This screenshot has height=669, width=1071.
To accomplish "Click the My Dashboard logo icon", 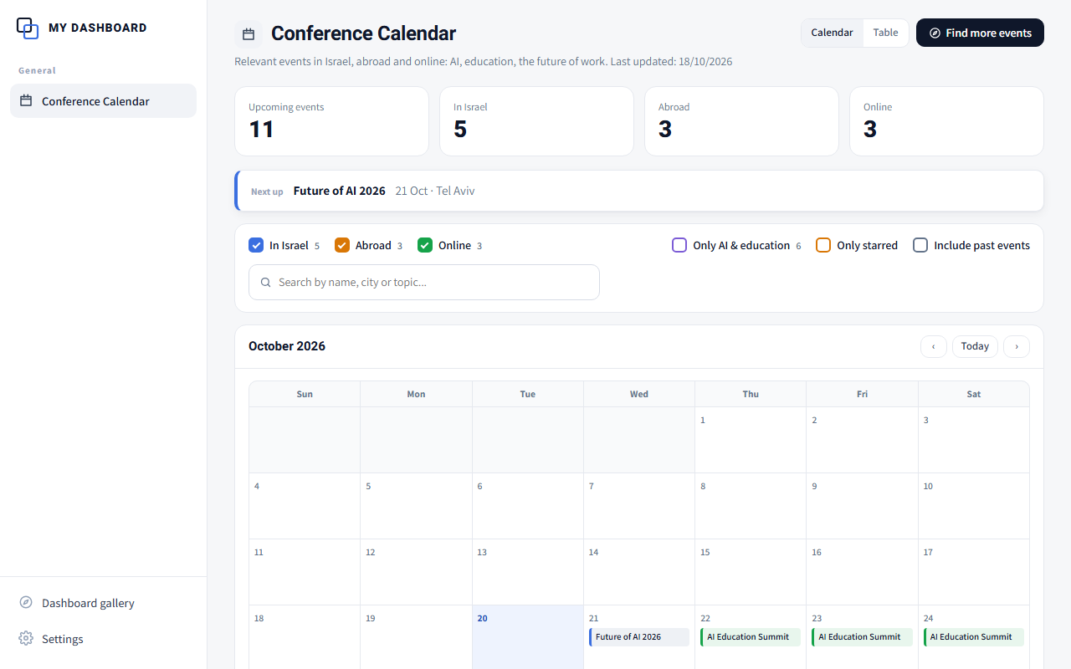I will point(28,28).
